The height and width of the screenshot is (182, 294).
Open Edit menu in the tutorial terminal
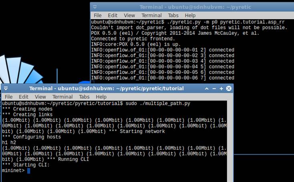pos(24,97)
